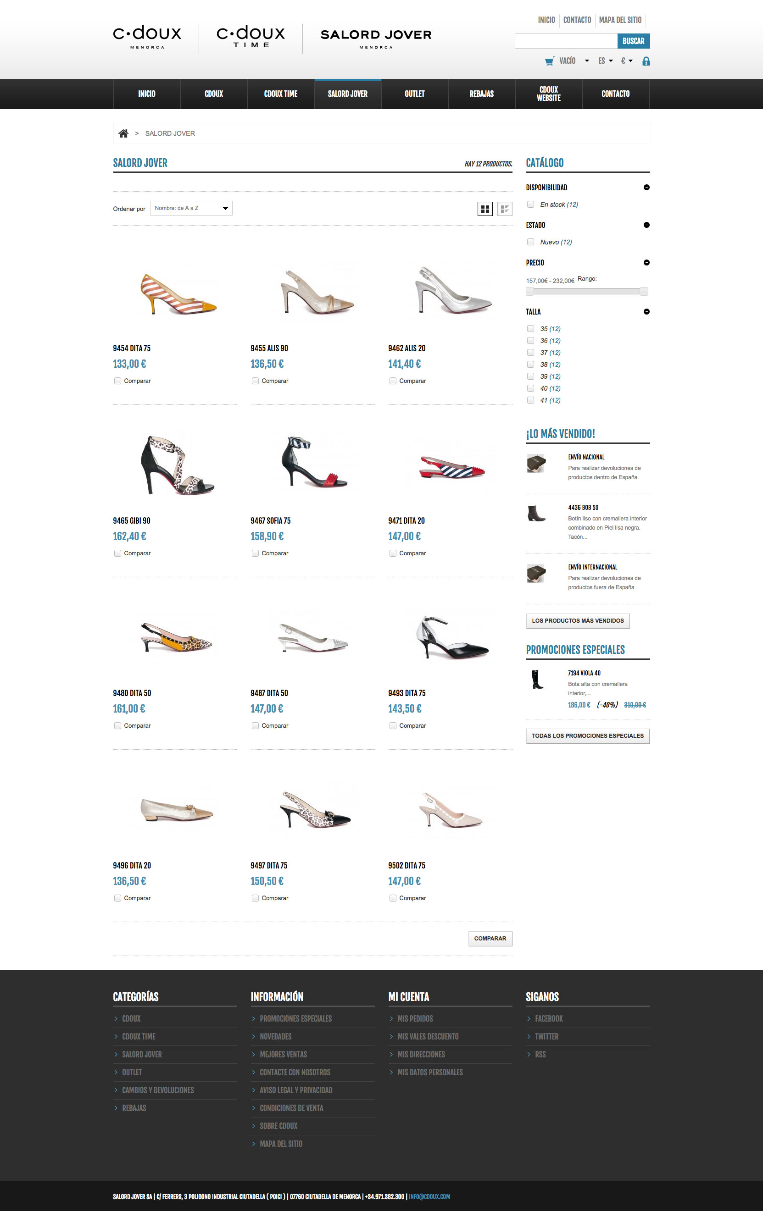Open the shopping cart icon
763x1211 pixels.
[550, 61]
